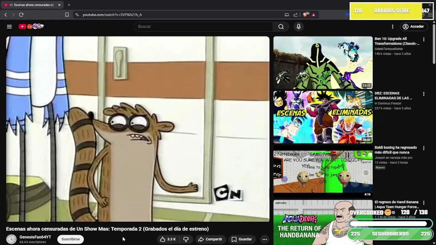
Task: Reload the page with refresh icon
Action: (21, 15)
